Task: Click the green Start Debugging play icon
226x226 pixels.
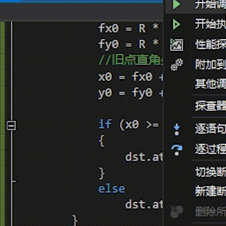Action: pyautogui.click(x=177, y=4)
